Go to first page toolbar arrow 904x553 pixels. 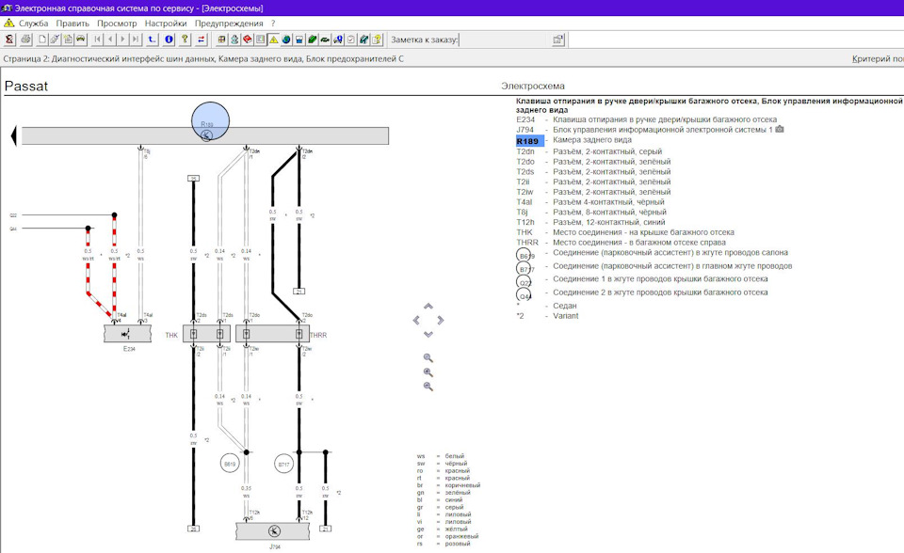coord(97,39)
